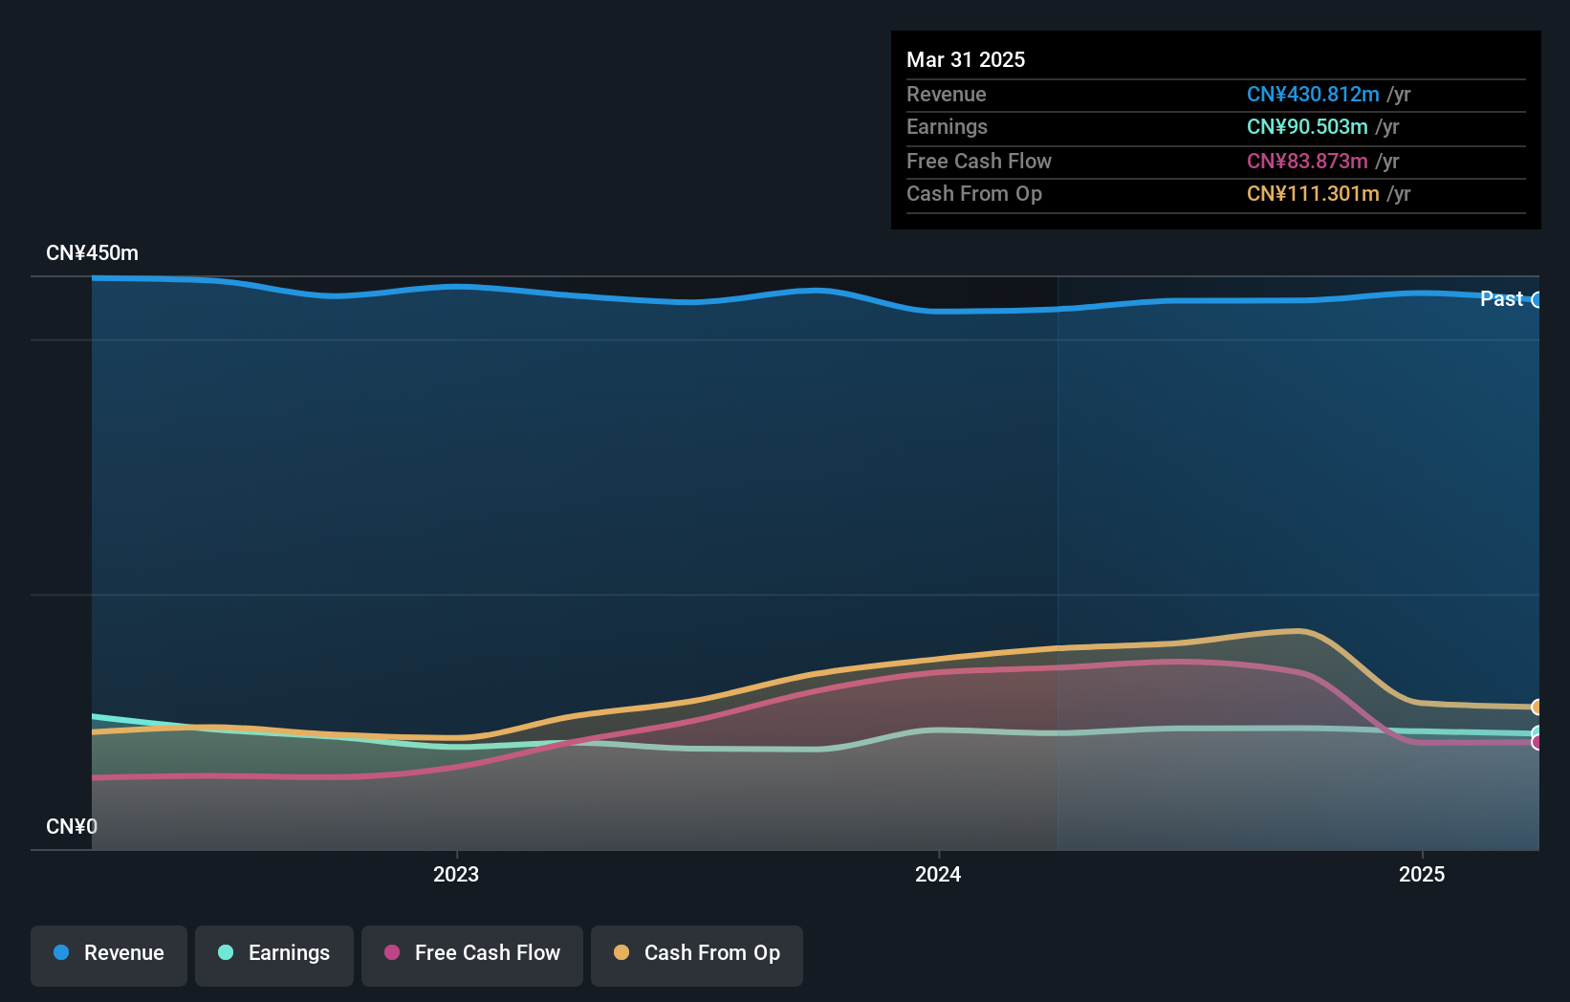The image size is (1570, 1002).
Task: Toggle the Free Cash Flow legend button
Action: click(472, 955)
